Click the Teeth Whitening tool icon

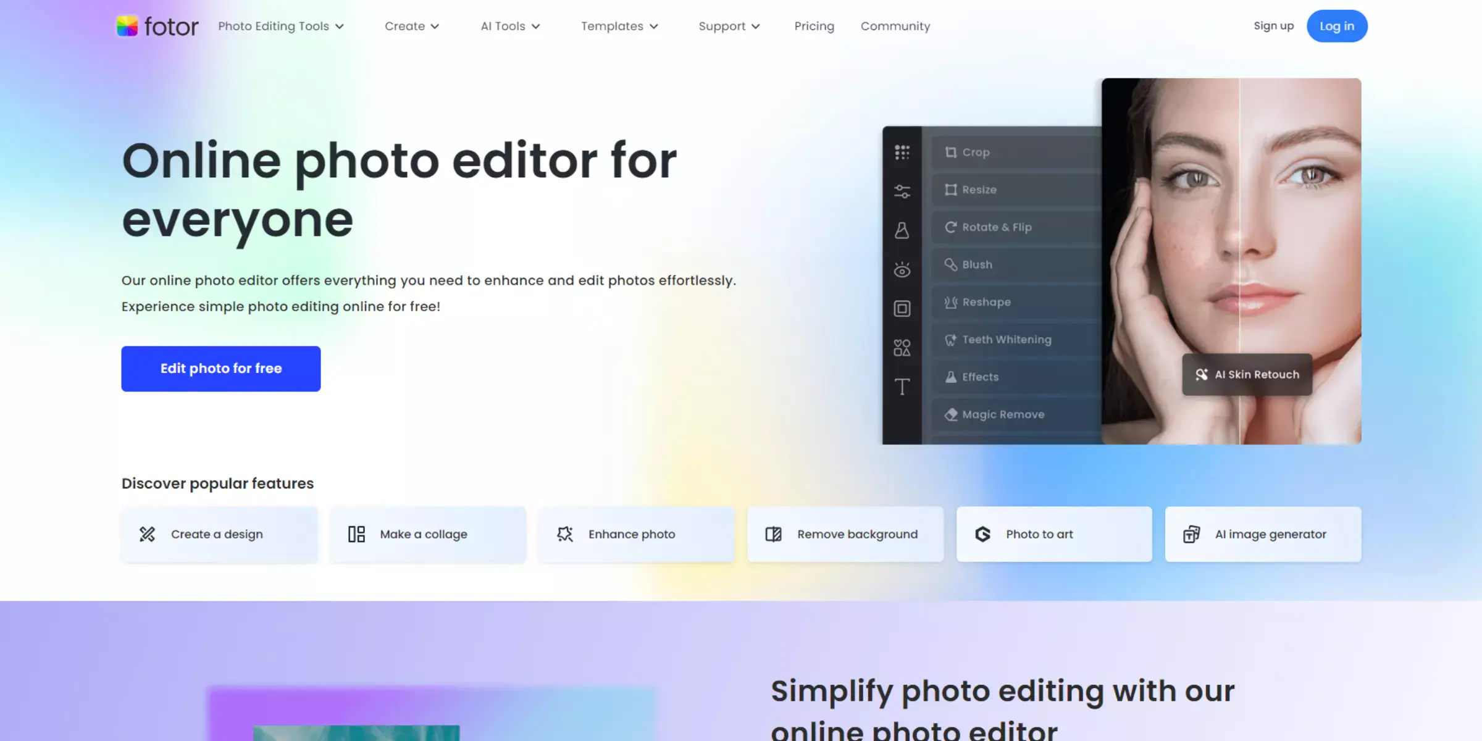(x=950, y=339)
